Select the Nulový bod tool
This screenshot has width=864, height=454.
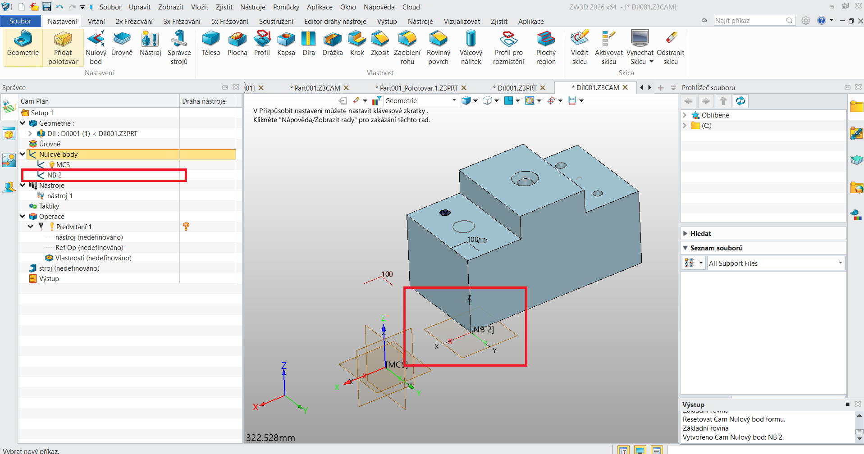(x=96, y=47)
